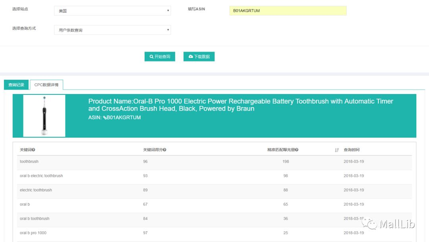Click score 93 in the table
This screenshot has height=242, width=429.
(145, 176)
